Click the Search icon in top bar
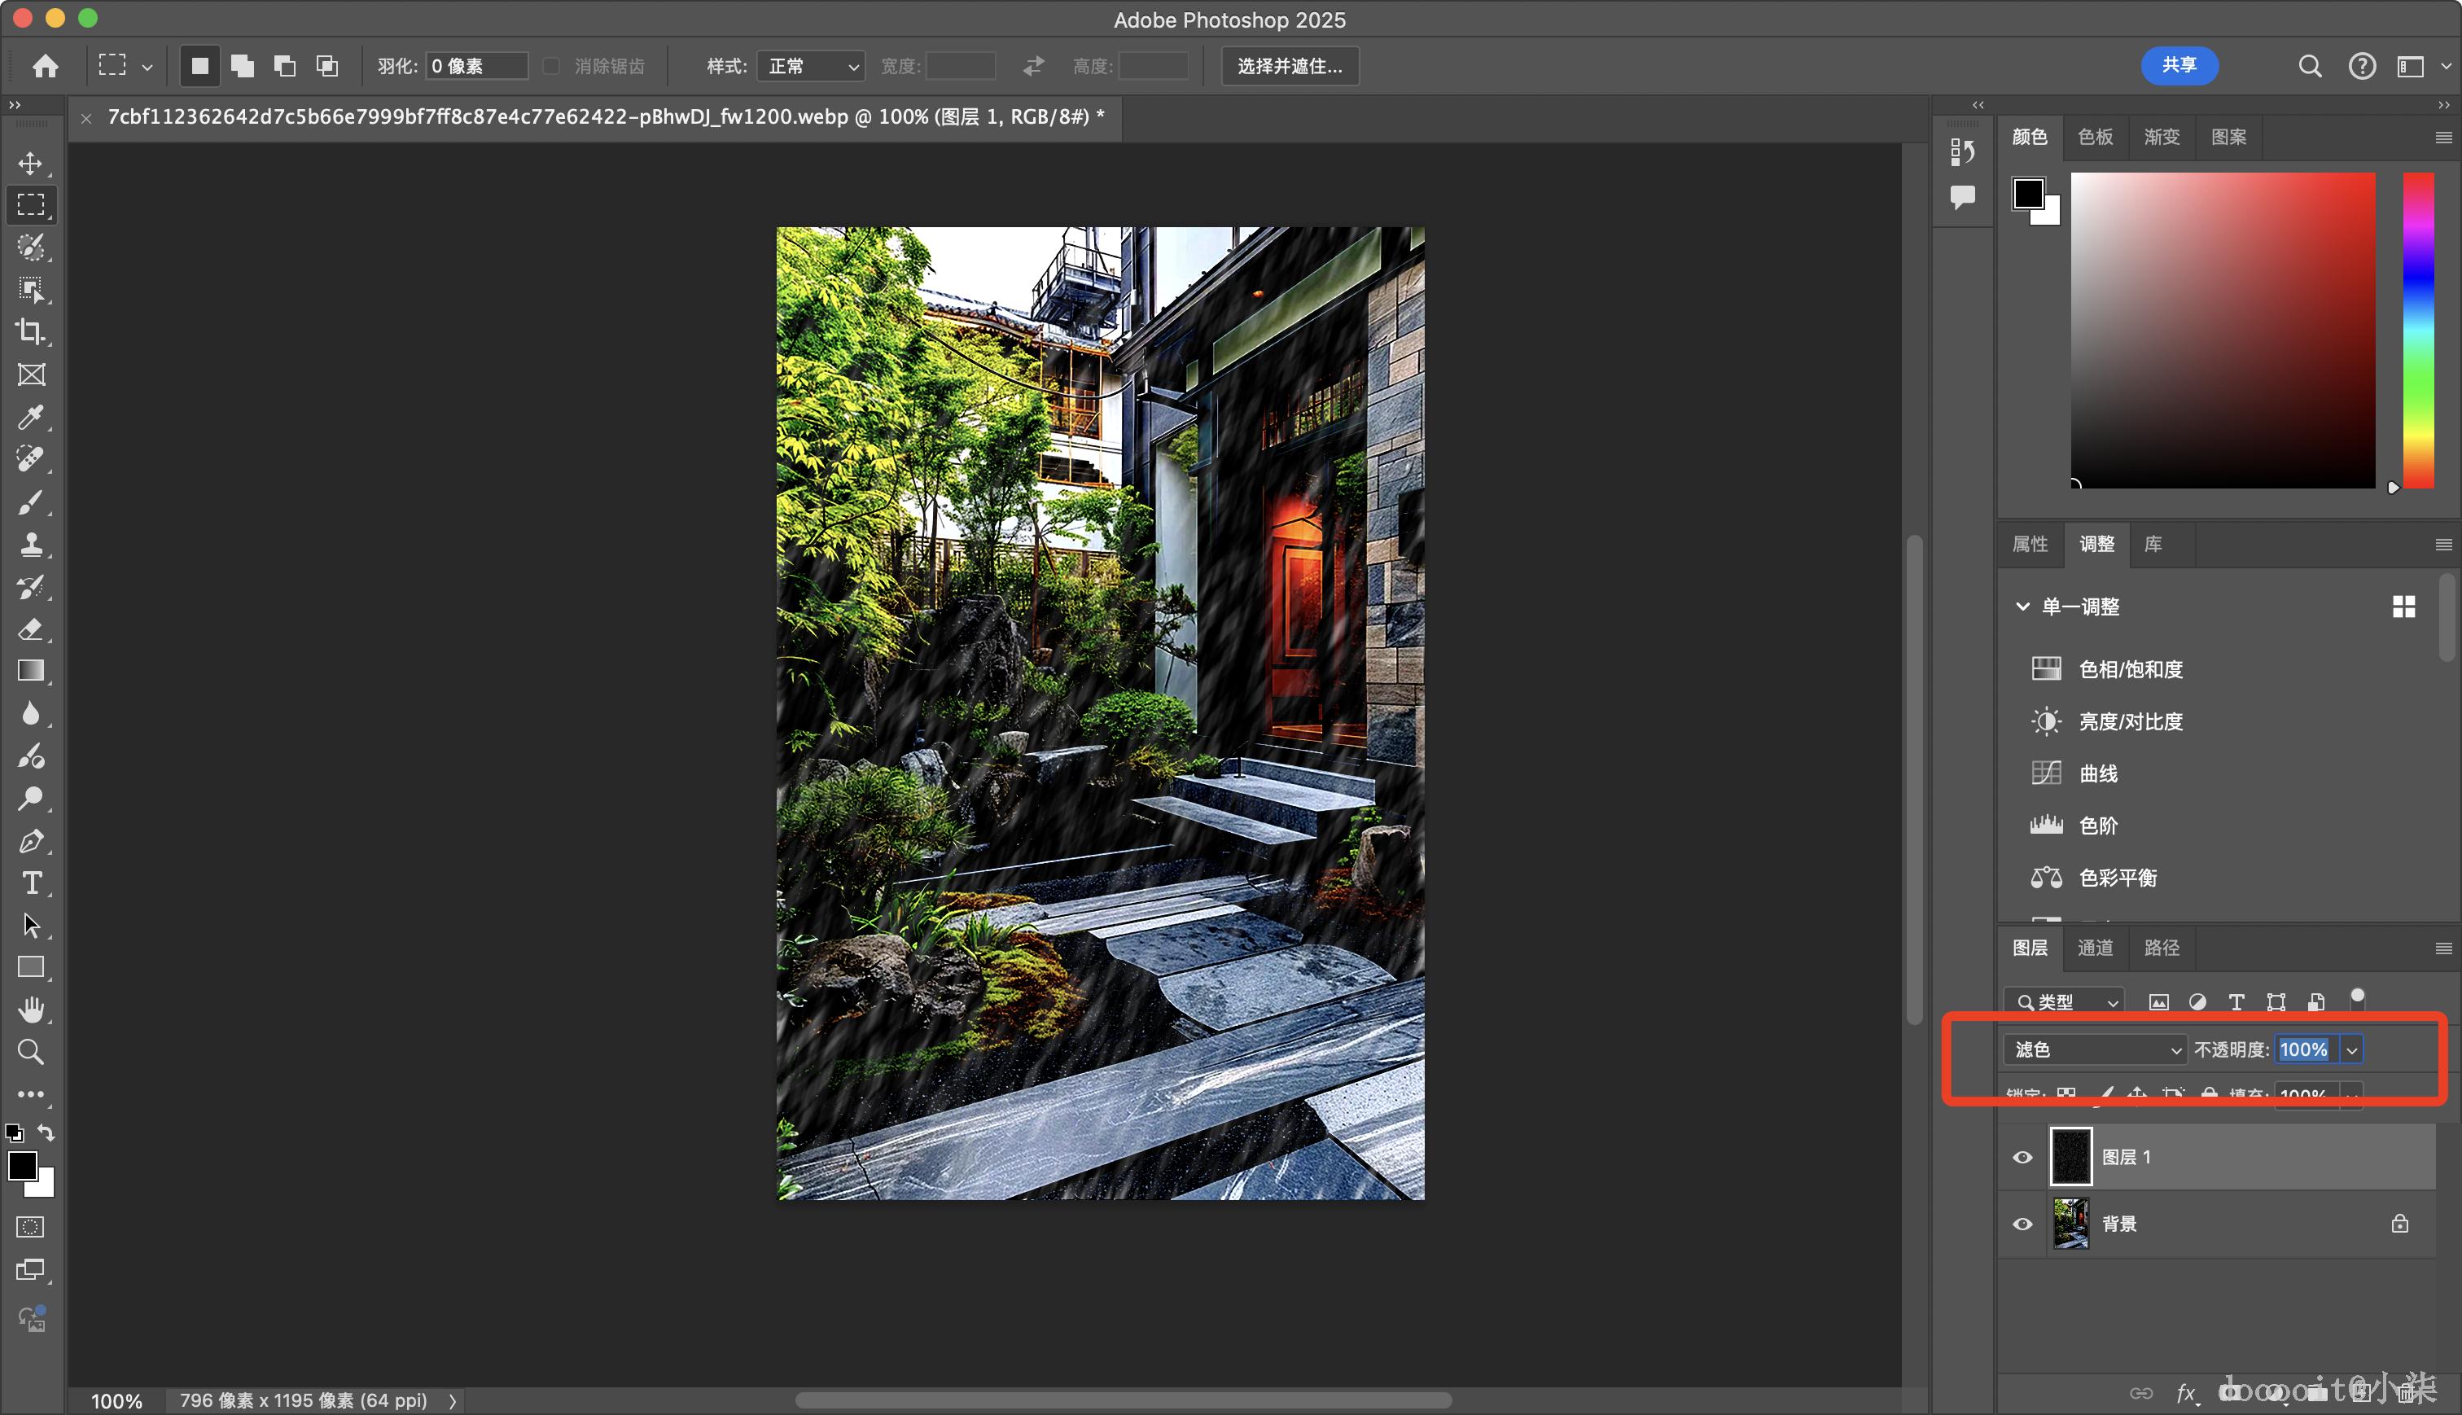Viewport: 2462px width, 1415px height. pyautogui.click(x=2310, y=66)
